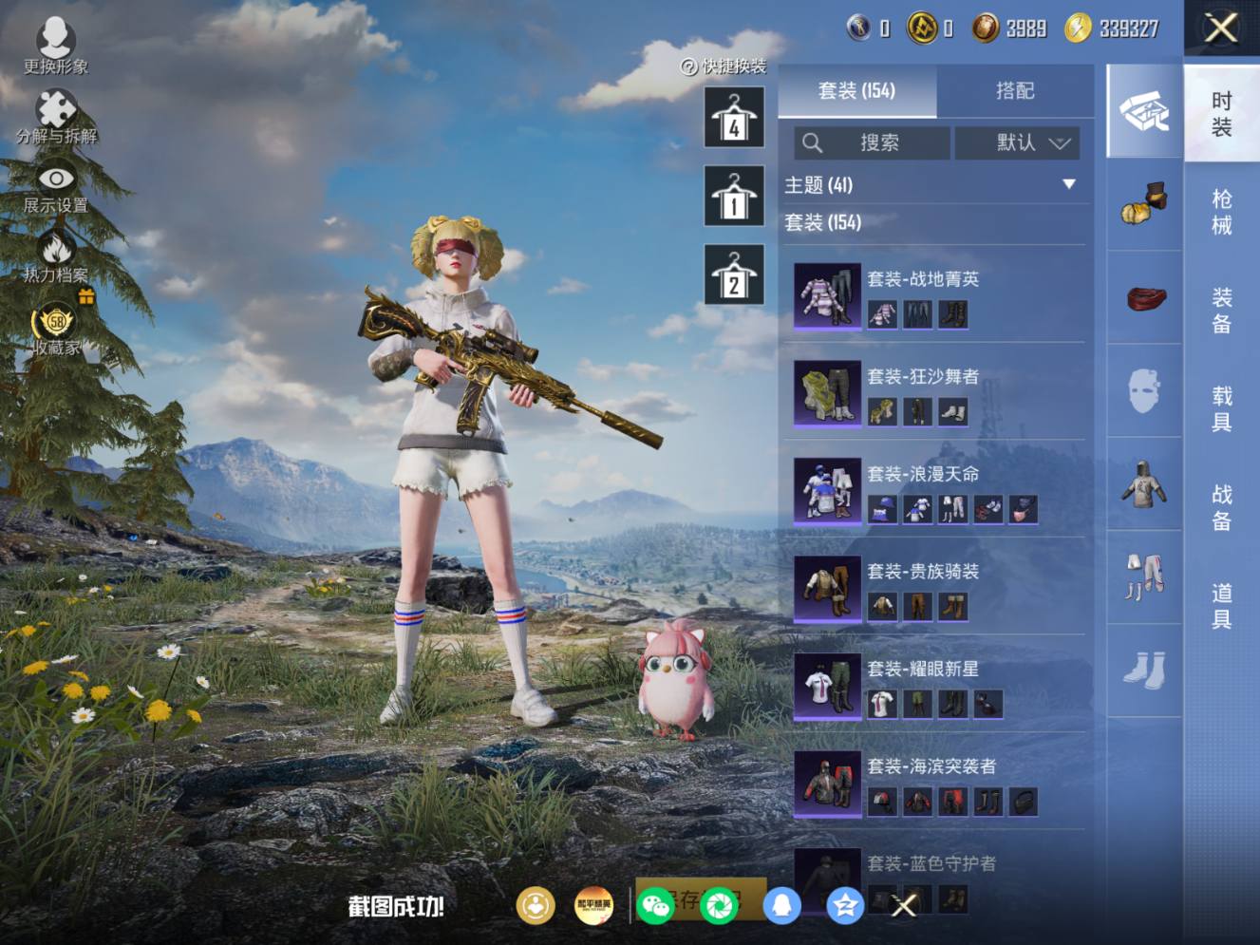Select the 套装-浪漫天命 outfit thumbnail

pyautogui.click(x=827, y=491)
